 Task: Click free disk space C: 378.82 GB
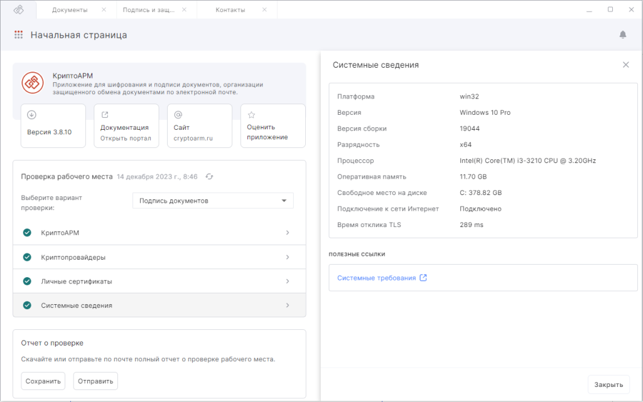pyautogui.click(x=480, y=193)
